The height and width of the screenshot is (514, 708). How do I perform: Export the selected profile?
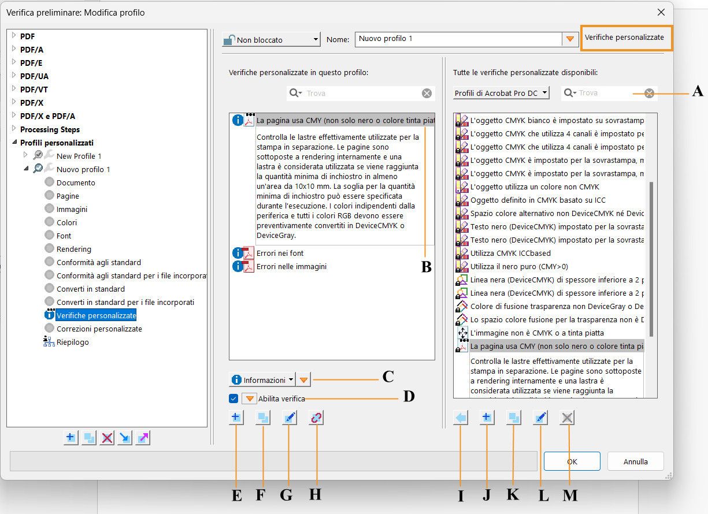[142, 438]
